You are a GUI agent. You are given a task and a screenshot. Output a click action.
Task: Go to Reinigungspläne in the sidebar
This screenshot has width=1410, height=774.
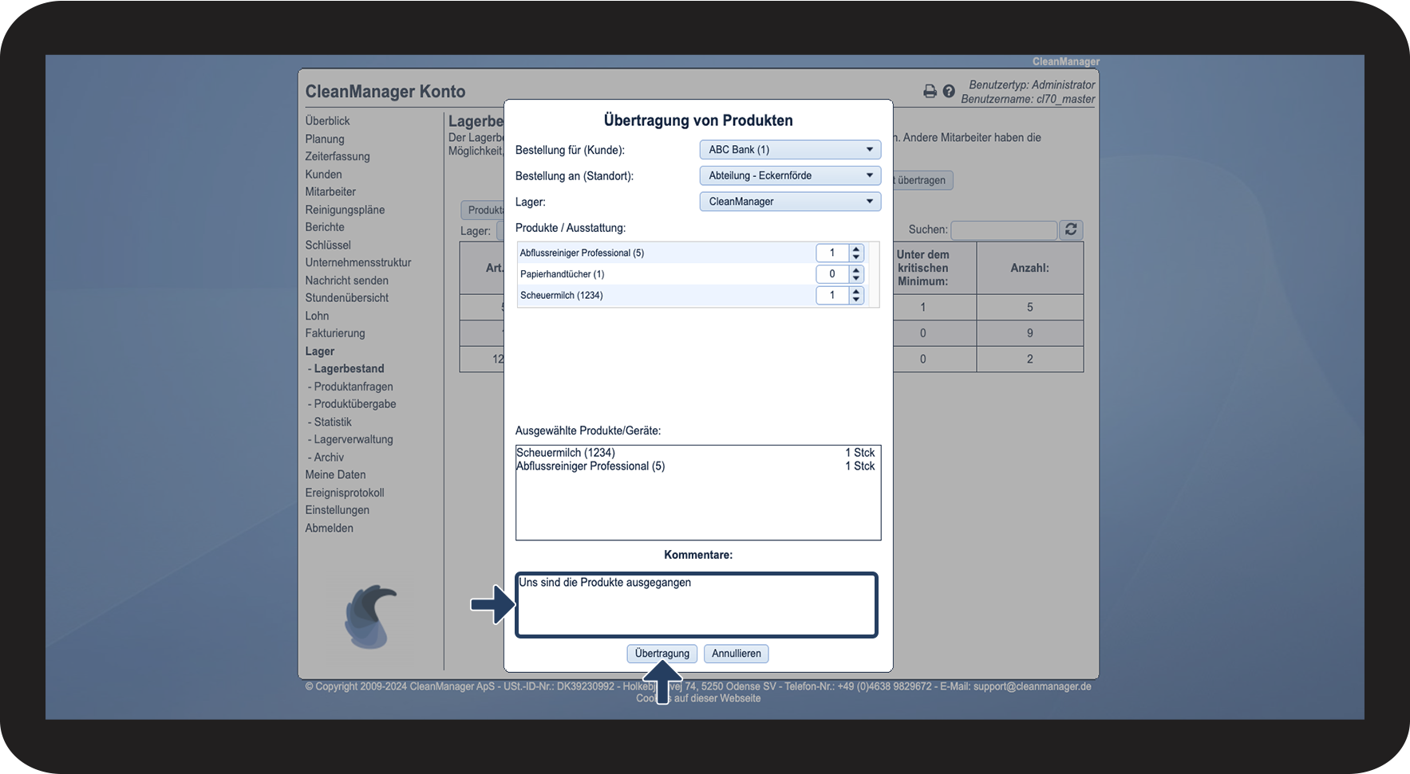click(345, 210)
